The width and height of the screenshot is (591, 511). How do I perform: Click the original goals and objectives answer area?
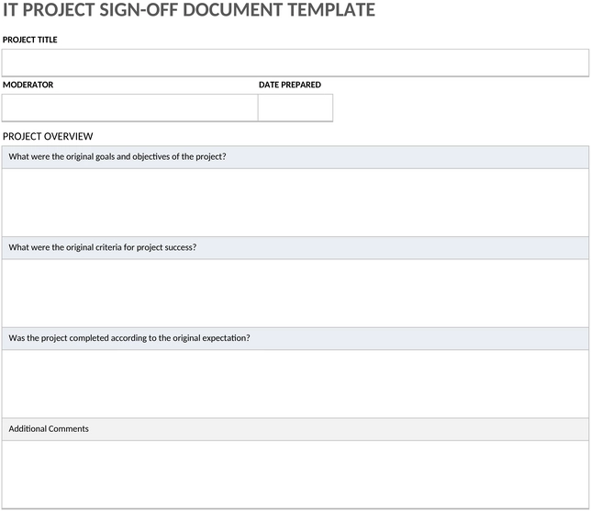[x=295, y=203]
